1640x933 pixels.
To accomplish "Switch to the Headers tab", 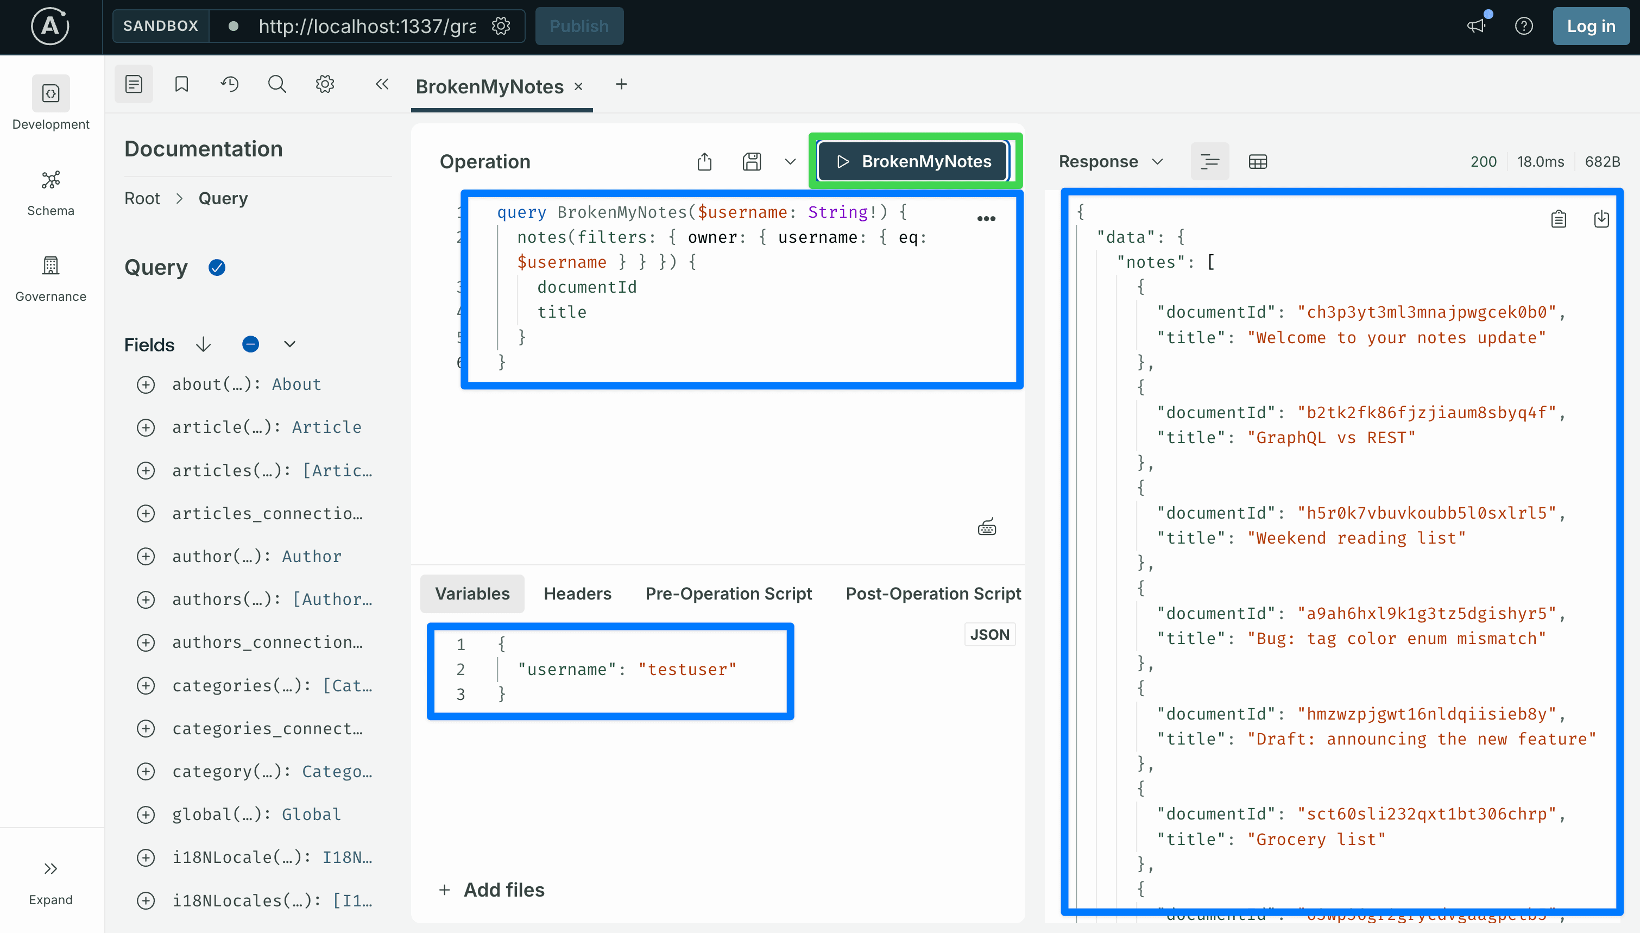I will tap(577, 594).
